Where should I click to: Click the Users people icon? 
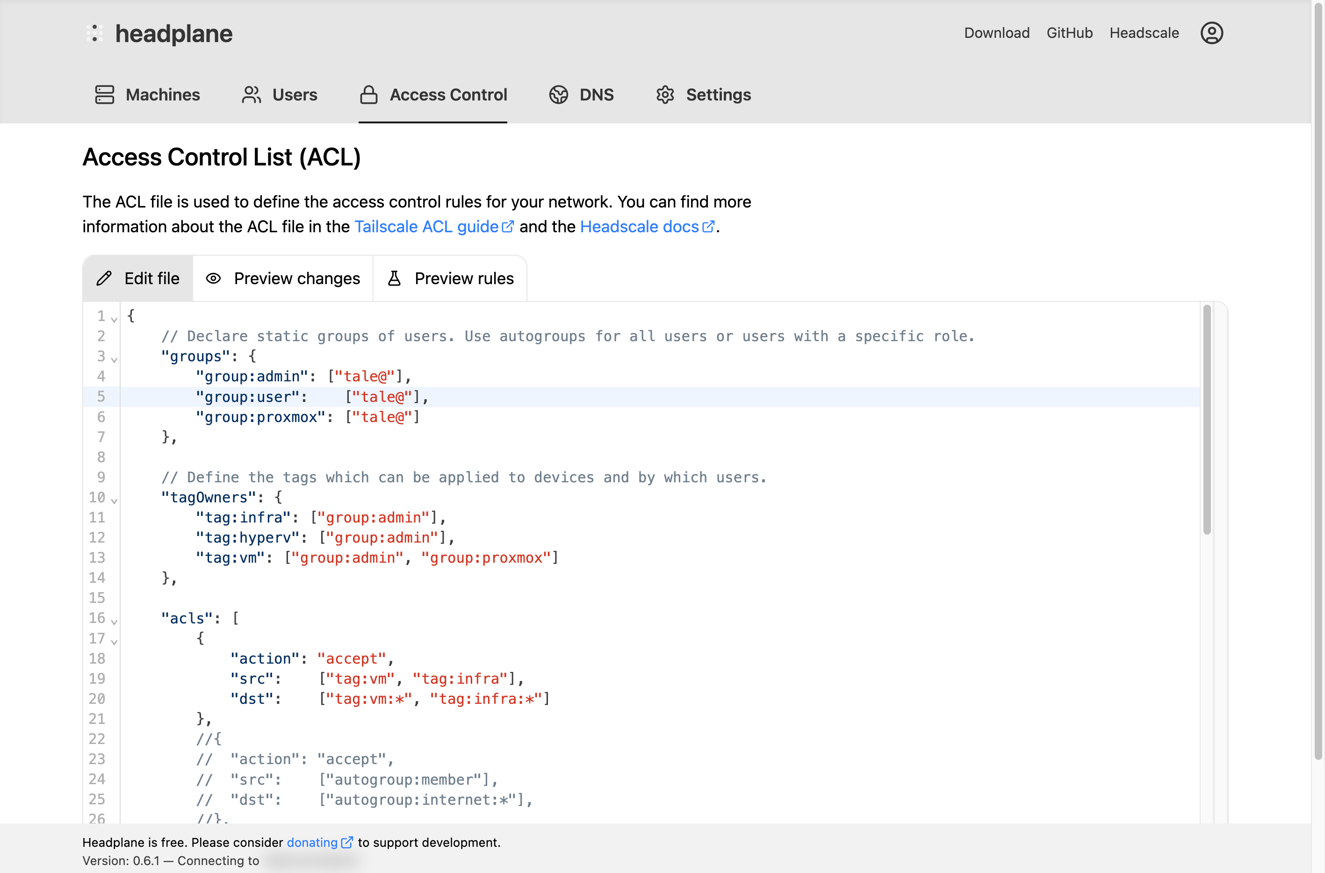point(251,95)
